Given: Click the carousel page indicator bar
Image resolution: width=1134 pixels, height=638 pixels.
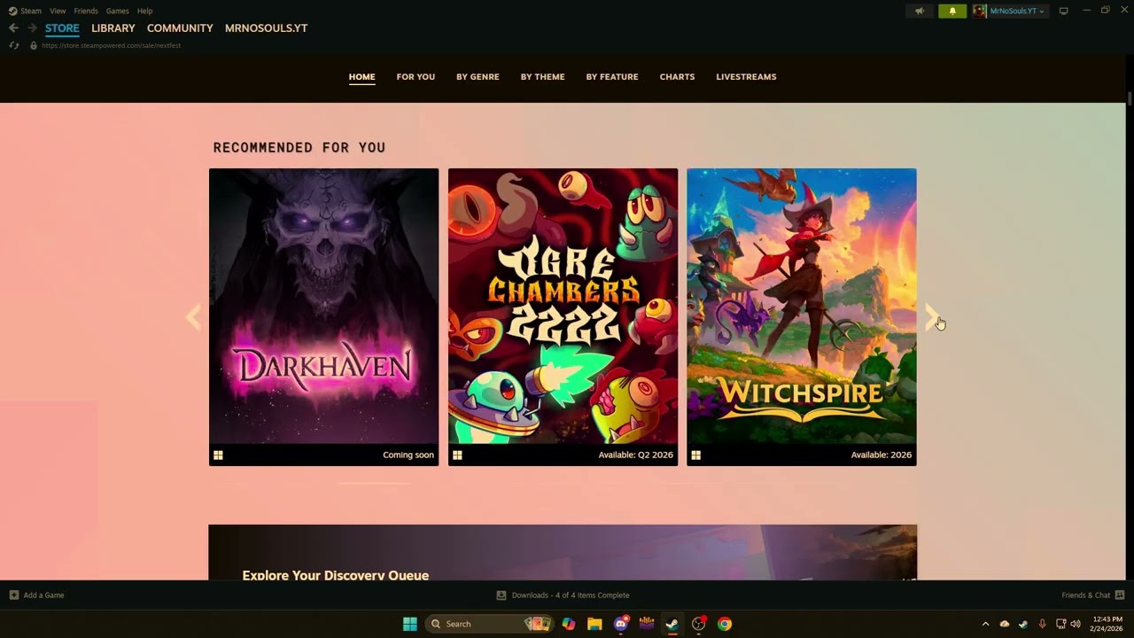Looking at the screenshot, I should click(x=374, y=484).
